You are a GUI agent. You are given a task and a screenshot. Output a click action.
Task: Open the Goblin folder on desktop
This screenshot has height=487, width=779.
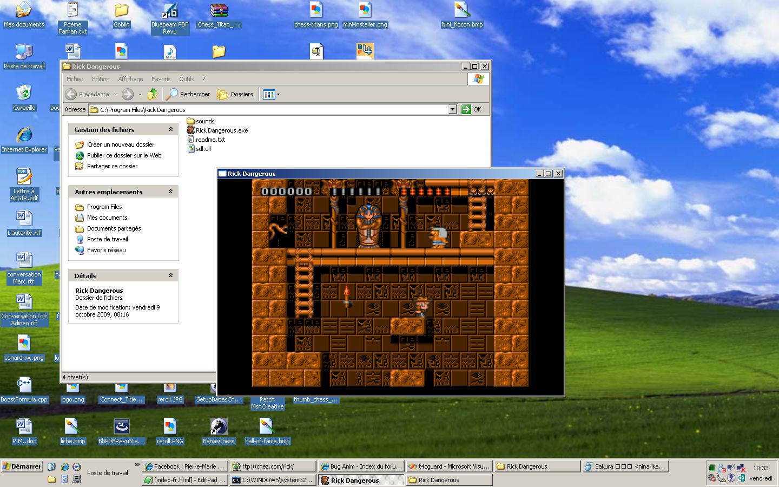click(x=121, y=15)
